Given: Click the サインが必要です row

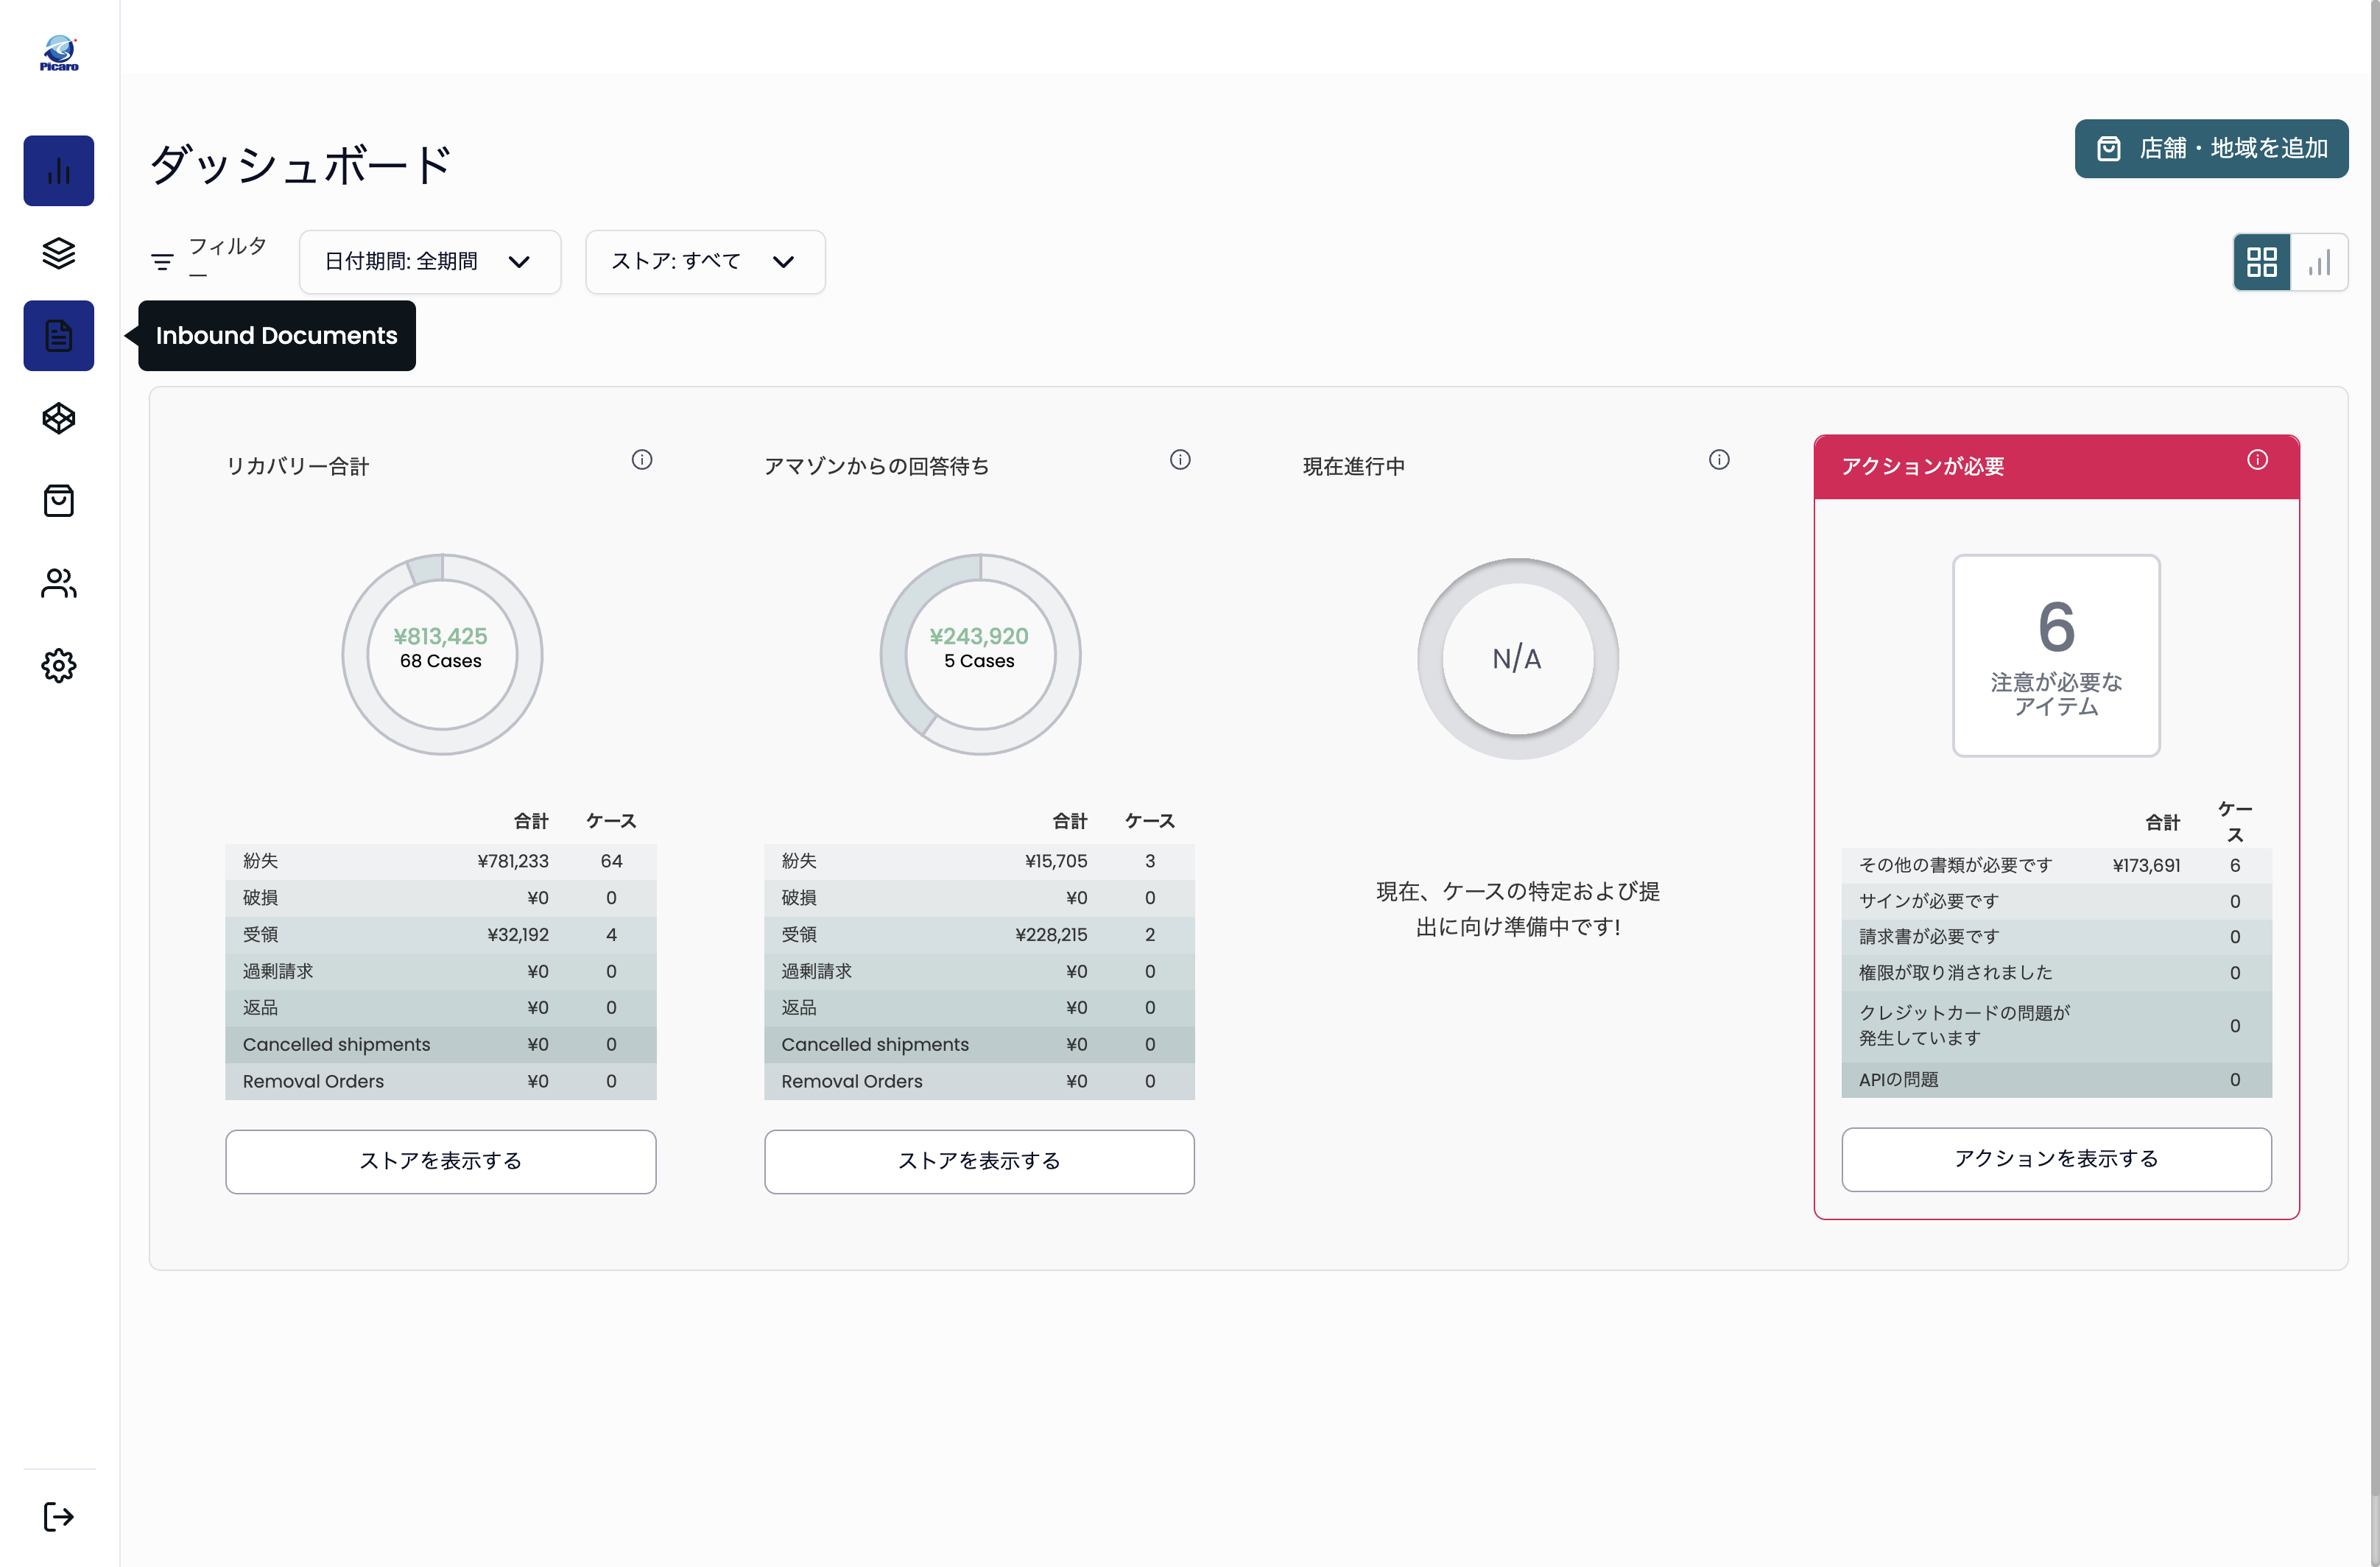Looking at the screenshot, I should pos(2056,902).
